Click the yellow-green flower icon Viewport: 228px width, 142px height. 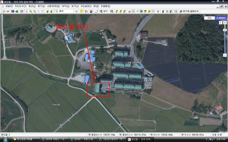coord(149,11)
